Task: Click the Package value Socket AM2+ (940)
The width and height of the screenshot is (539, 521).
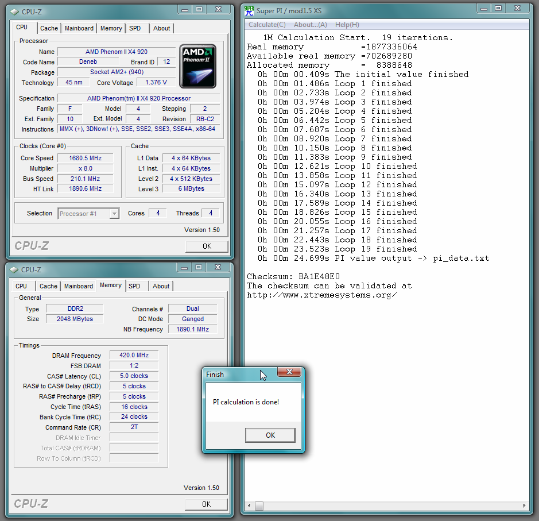Action: [x=117, y=72]
